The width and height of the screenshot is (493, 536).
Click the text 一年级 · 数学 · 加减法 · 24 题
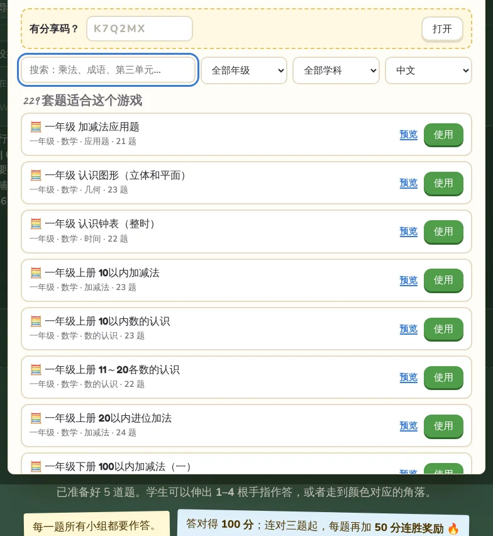click(x=83, y=433)
